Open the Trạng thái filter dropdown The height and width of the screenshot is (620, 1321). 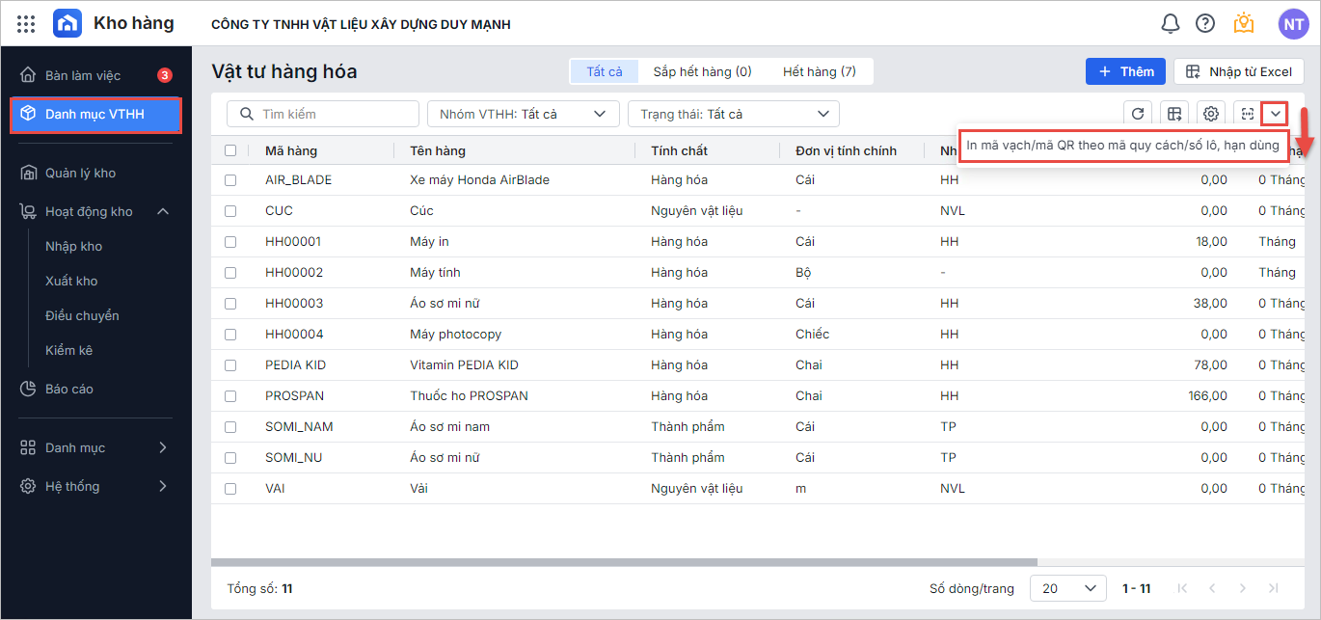734,114
